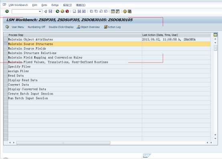Image resolution: width=222 pixels, height=159 pixels.
Task: Click the horizontal scrollbar thumb under process steps
Action: pos(63,143)
